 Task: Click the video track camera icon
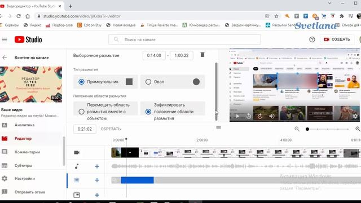pyautogui.click(x=77, y=153)
